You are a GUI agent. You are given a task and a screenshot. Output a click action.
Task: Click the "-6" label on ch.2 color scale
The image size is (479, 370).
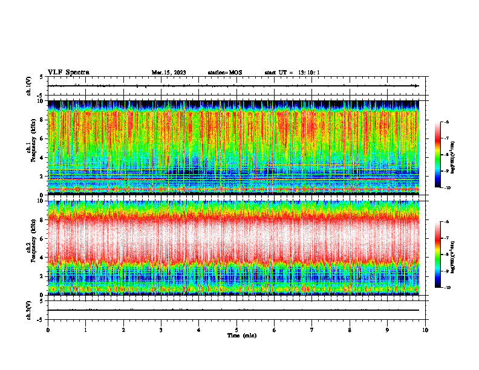(447, 222)
